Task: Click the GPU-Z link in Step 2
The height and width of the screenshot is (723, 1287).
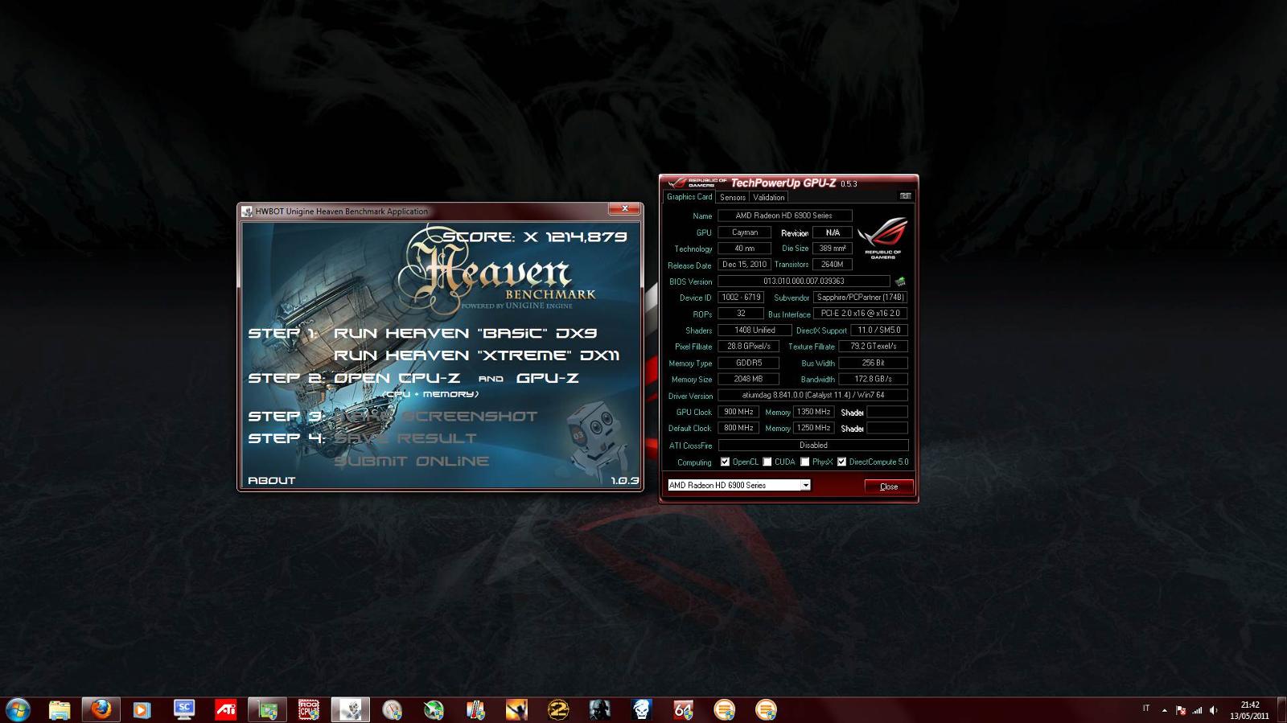Action: pyautogui.click(x=547, y=378)
